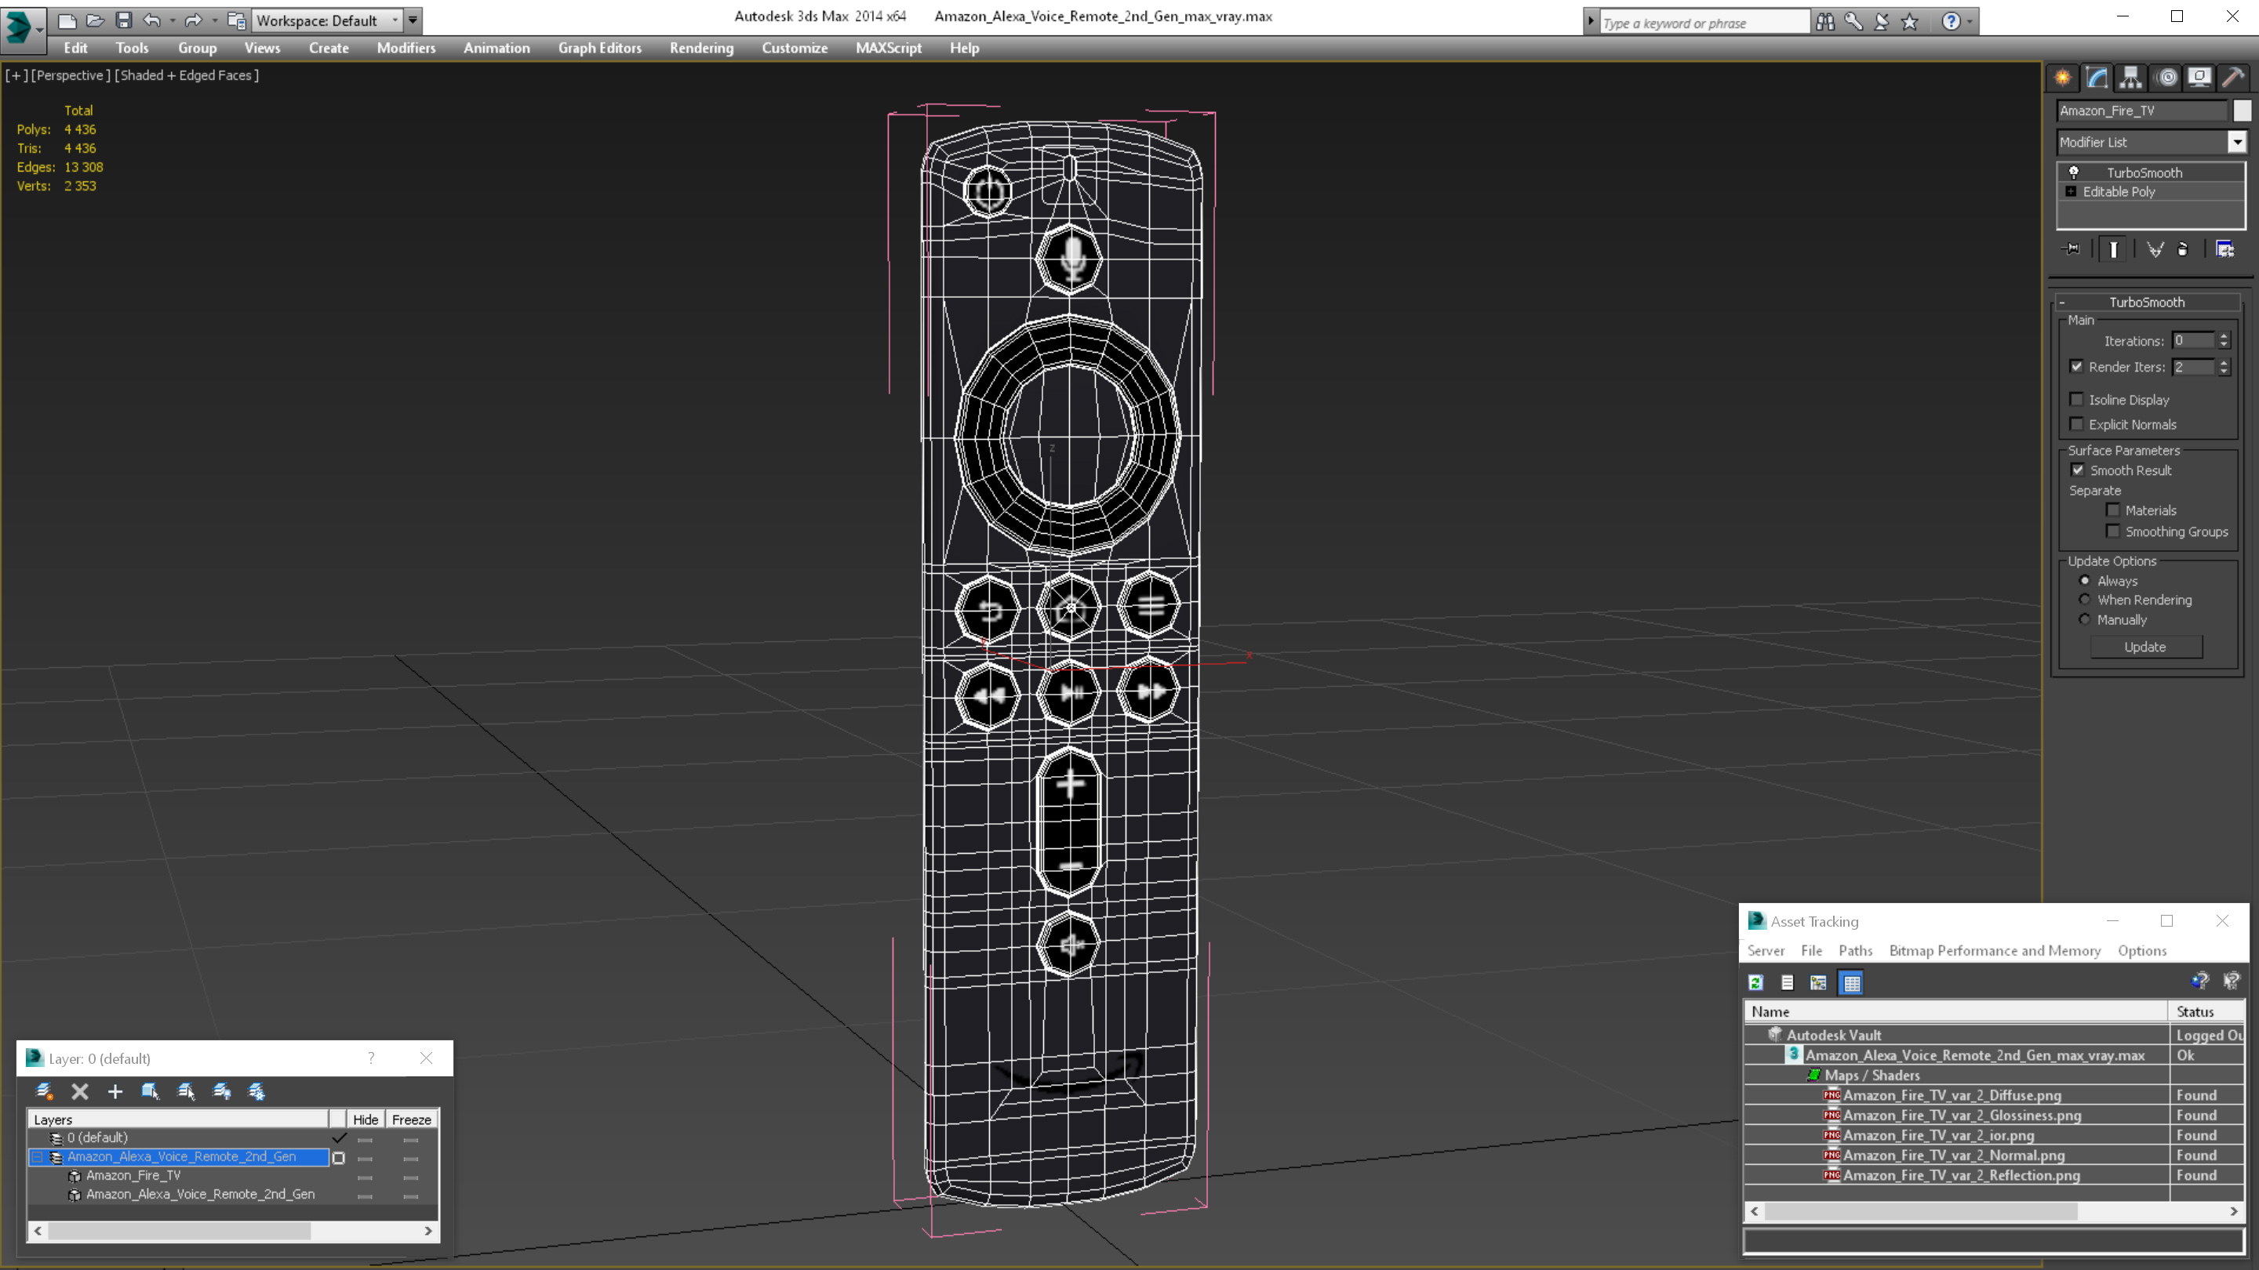2259x1270 pixels.
Task: Click the Freeze column header in Layer dialog
Action: (x=411, y=1119)
